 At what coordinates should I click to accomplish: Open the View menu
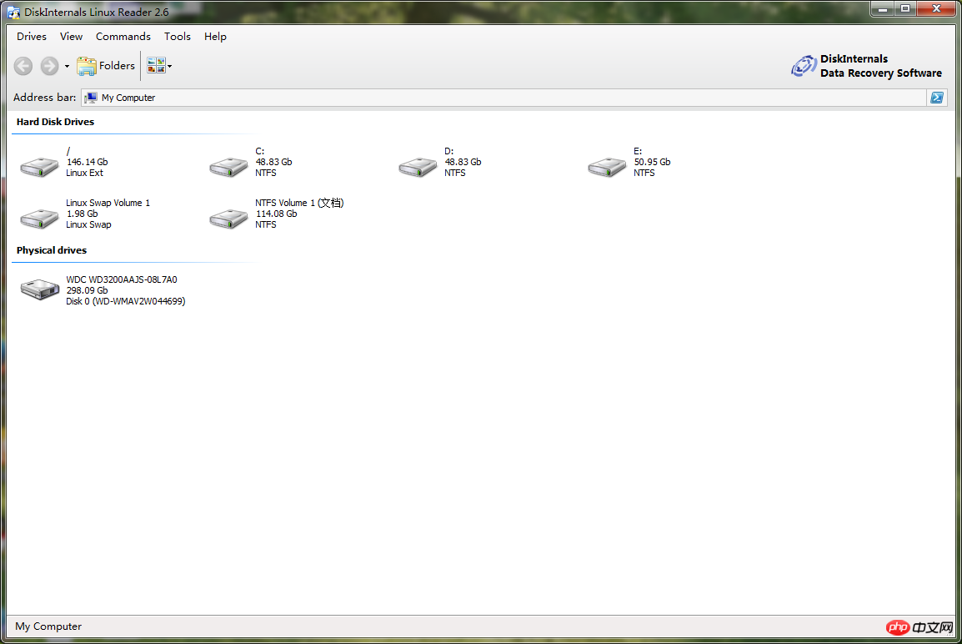point(71,36)
